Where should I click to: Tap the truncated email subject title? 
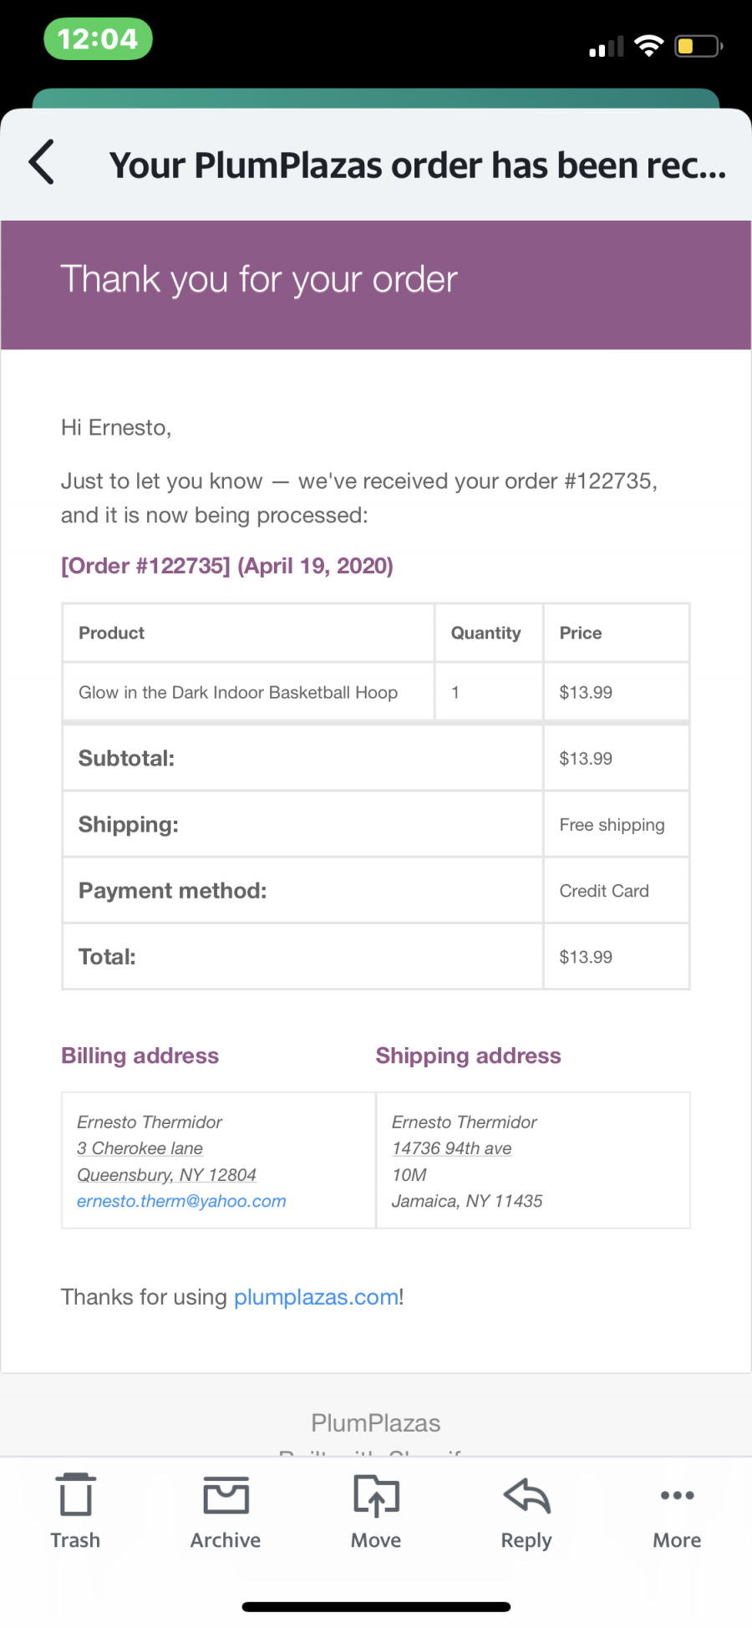pyautogui.click(x=418, y=165)
